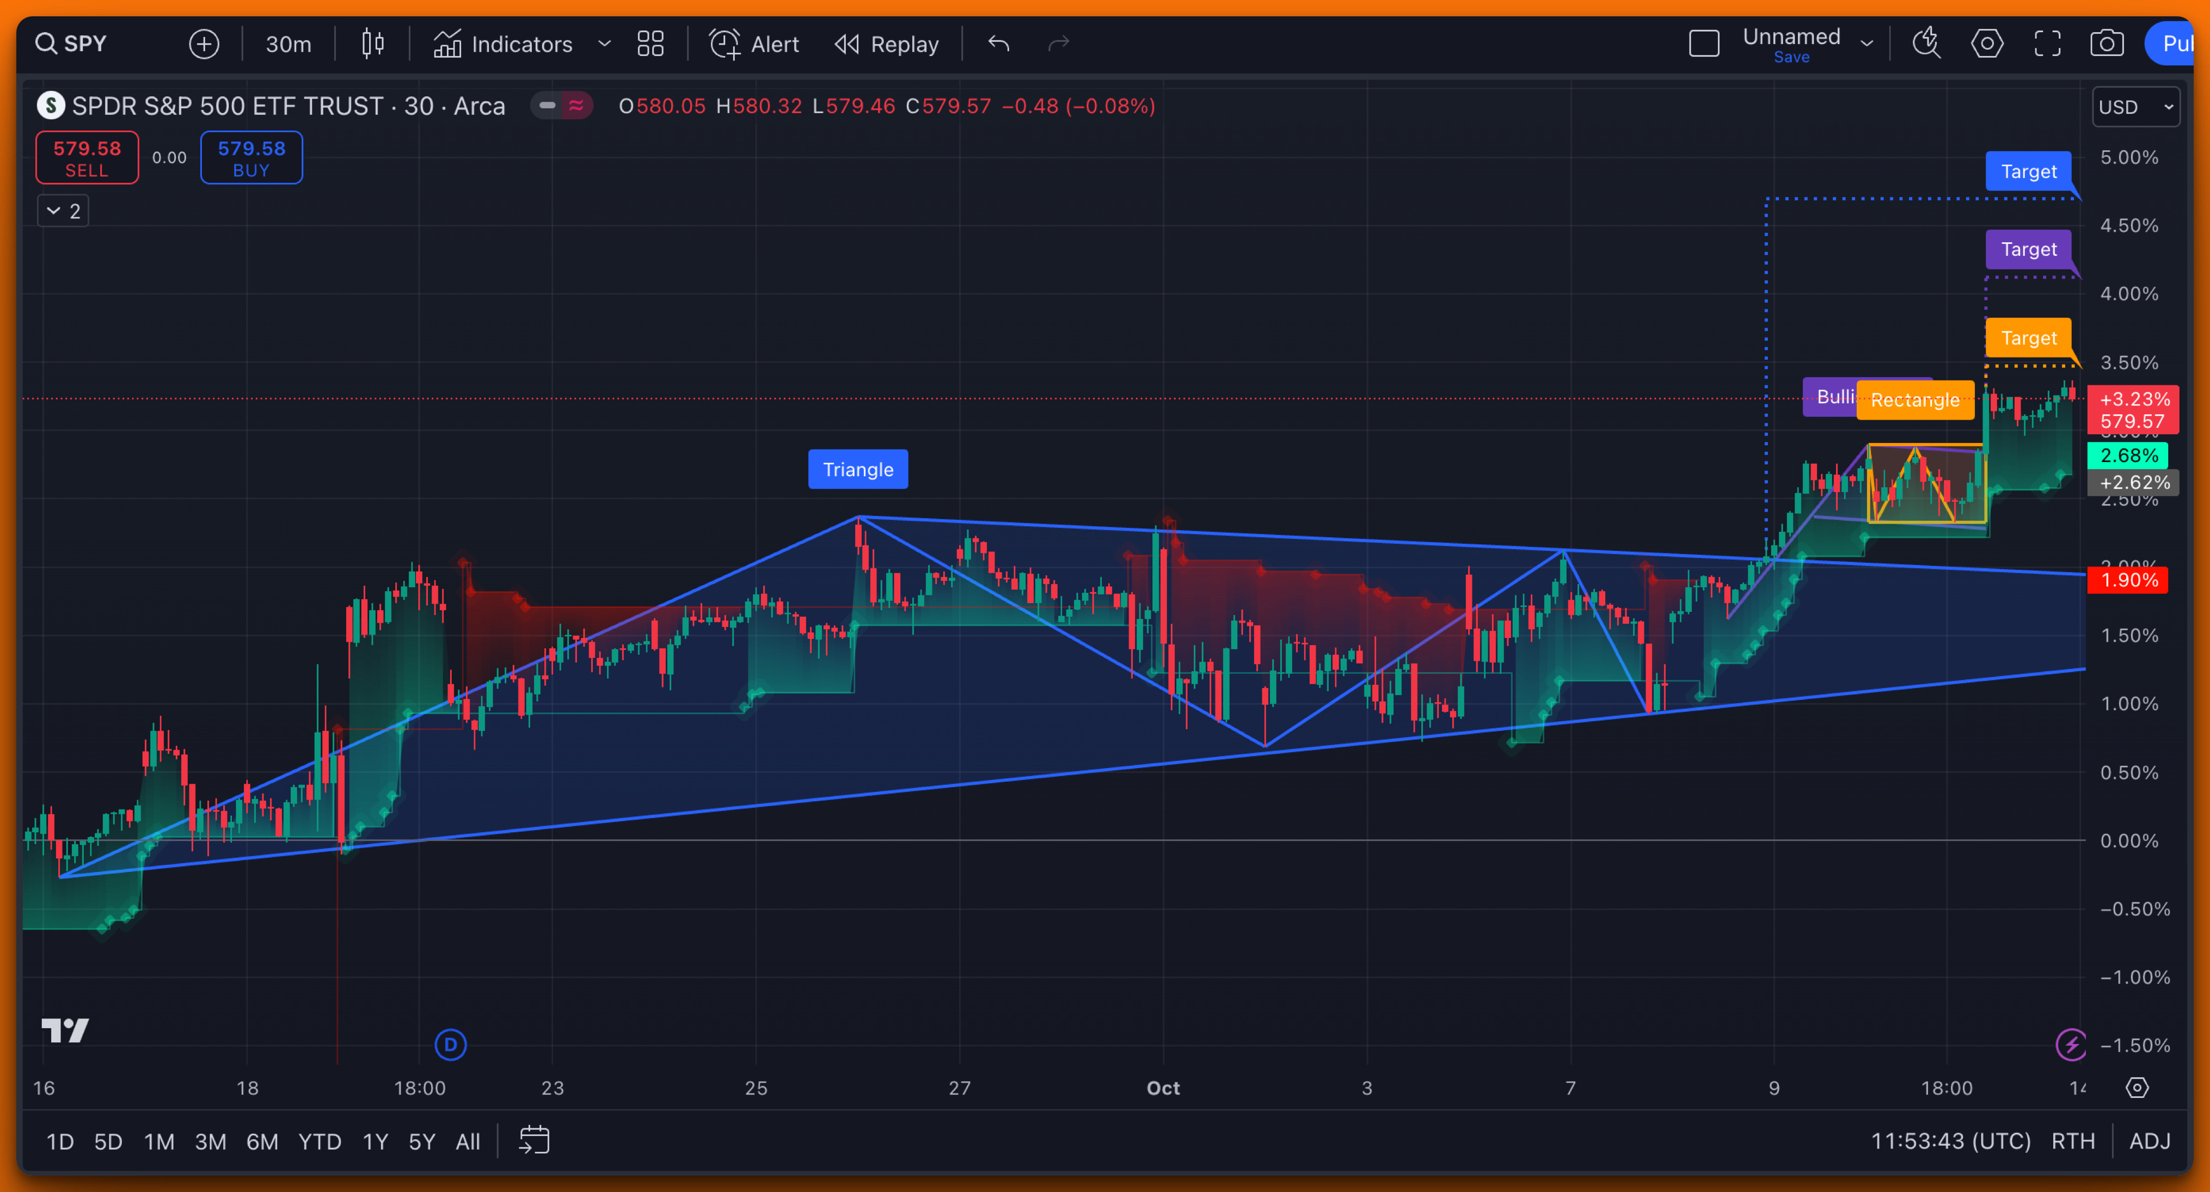Image resolution: width=2210 pixels, height=1192 pixels.
Task: Click the 579.58 SELL button
Action: tap(87, 158)
